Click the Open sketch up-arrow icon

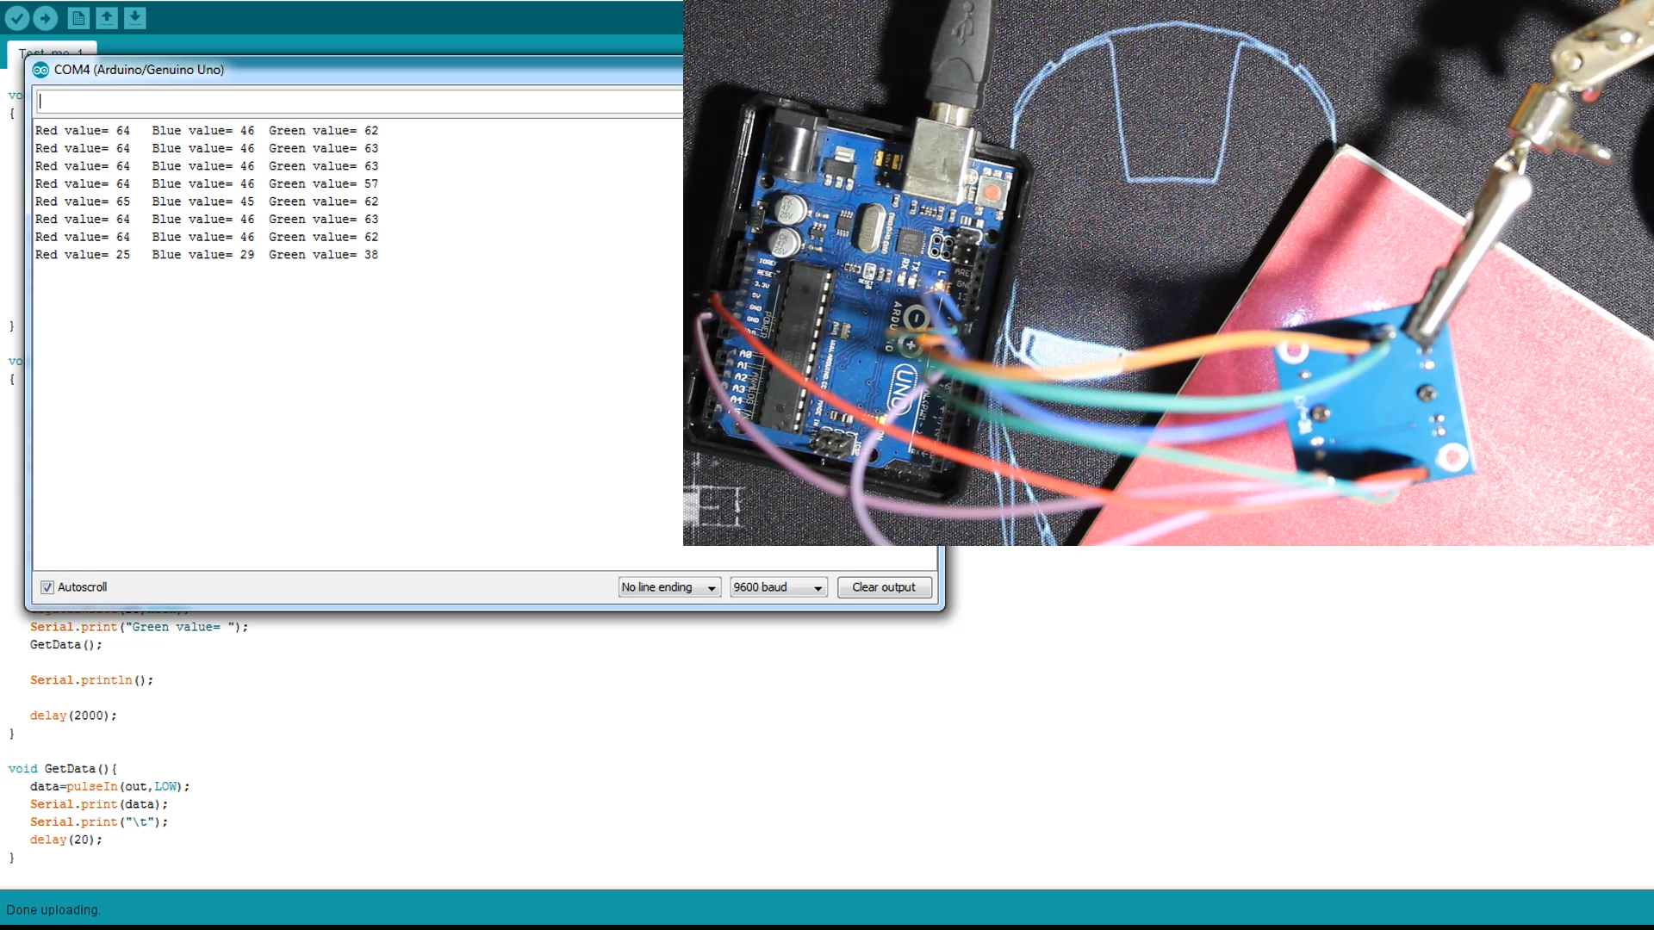(x=107, y=17)
